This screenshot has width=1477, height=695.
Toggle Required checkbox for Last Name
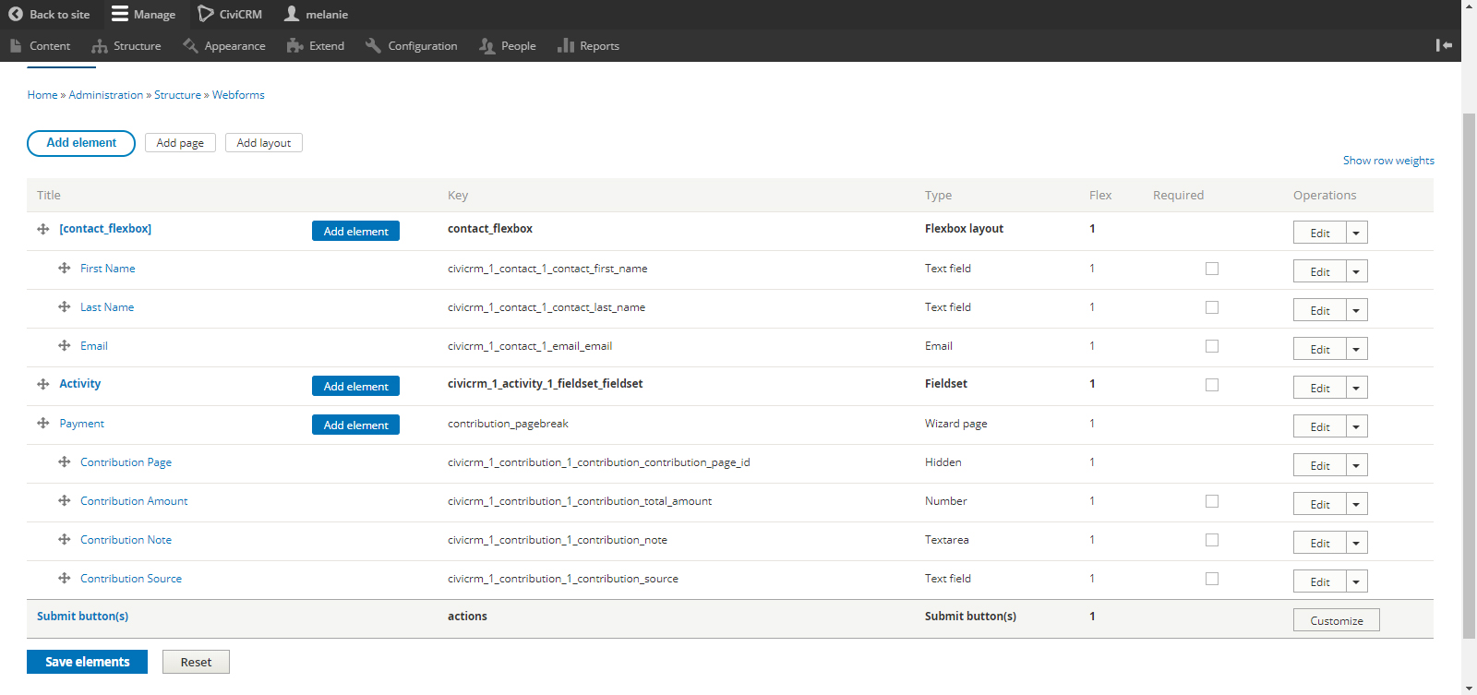coord(1212,307)
